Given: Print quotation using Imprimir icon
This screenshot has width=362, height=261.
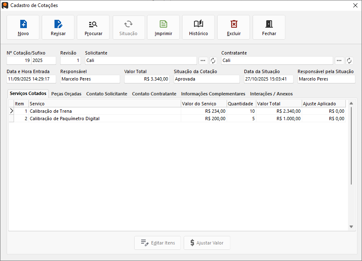Looking at the screenshot, I should (x=163, y=24).
